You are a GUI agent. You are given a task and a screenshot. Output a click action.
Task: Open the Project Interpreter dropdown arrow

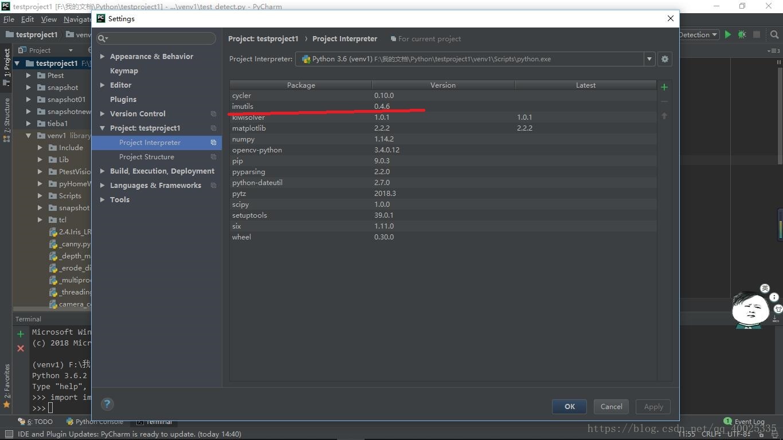[x=649, y=59]
